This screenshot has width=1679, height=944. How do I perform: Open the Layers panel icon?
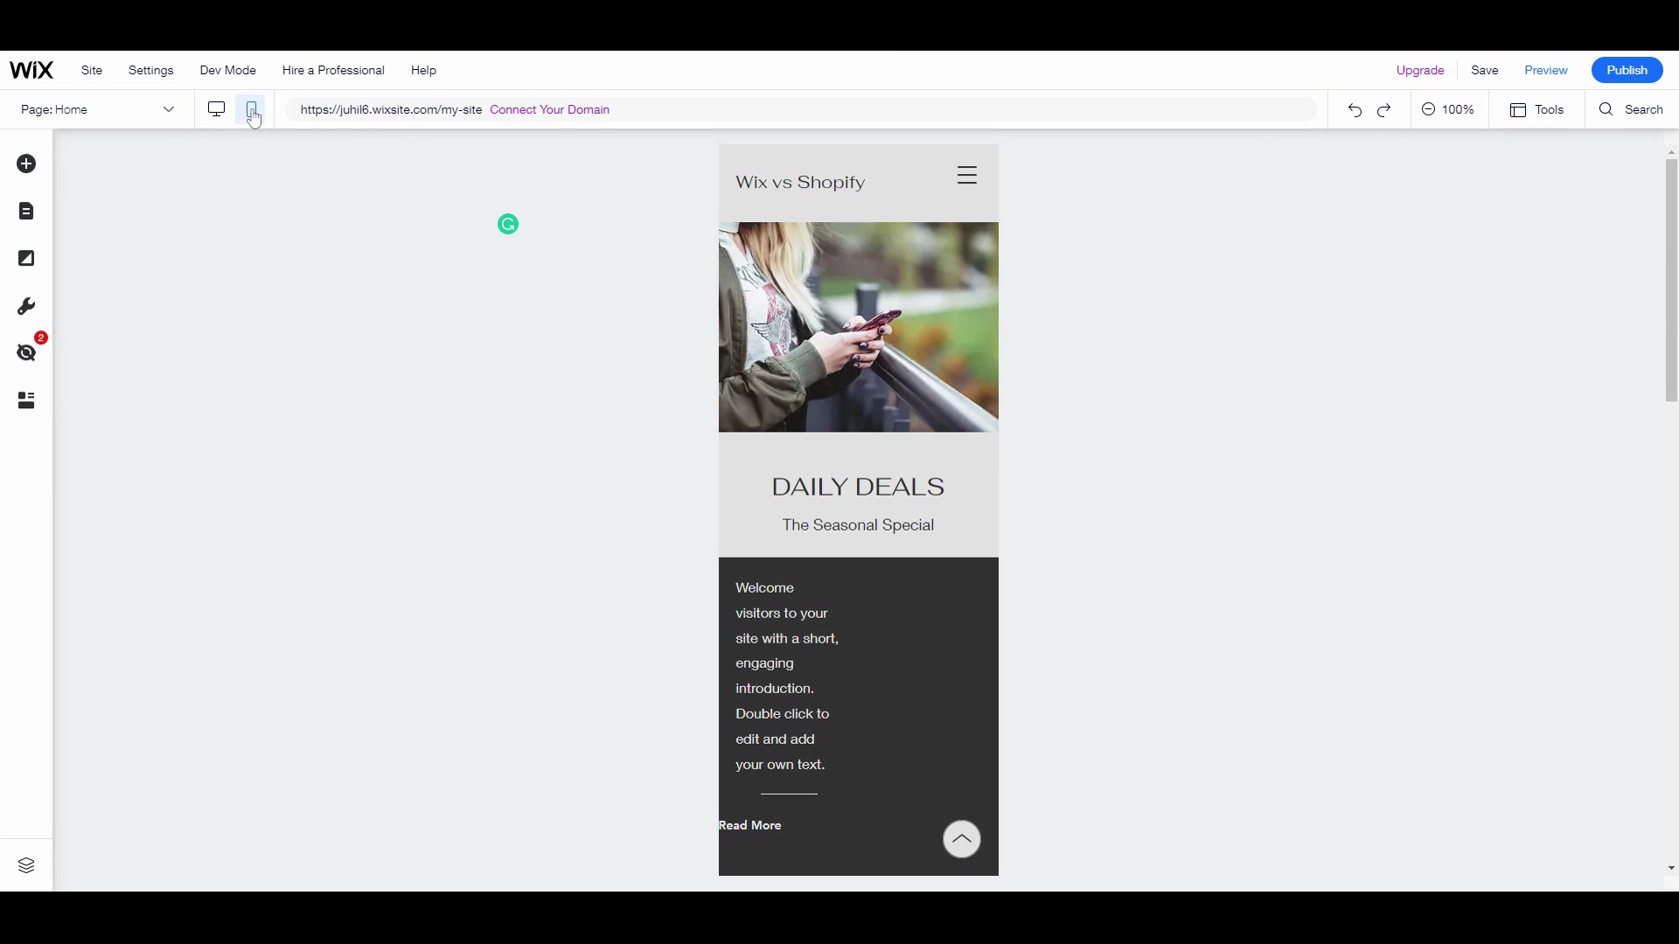26,865
